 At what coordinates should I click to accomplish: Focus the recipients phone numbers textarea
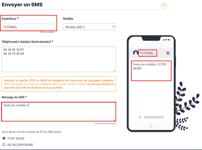click(58, 59)
